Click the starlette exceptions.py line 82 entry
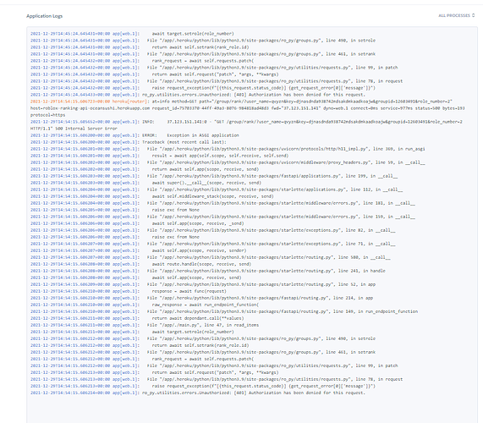 213,230
